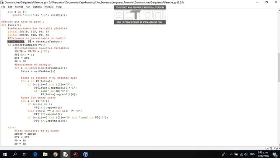Screen dimensions: 280x158
Task: Open File Explorer from taskbar
Action: click(45, 154)
